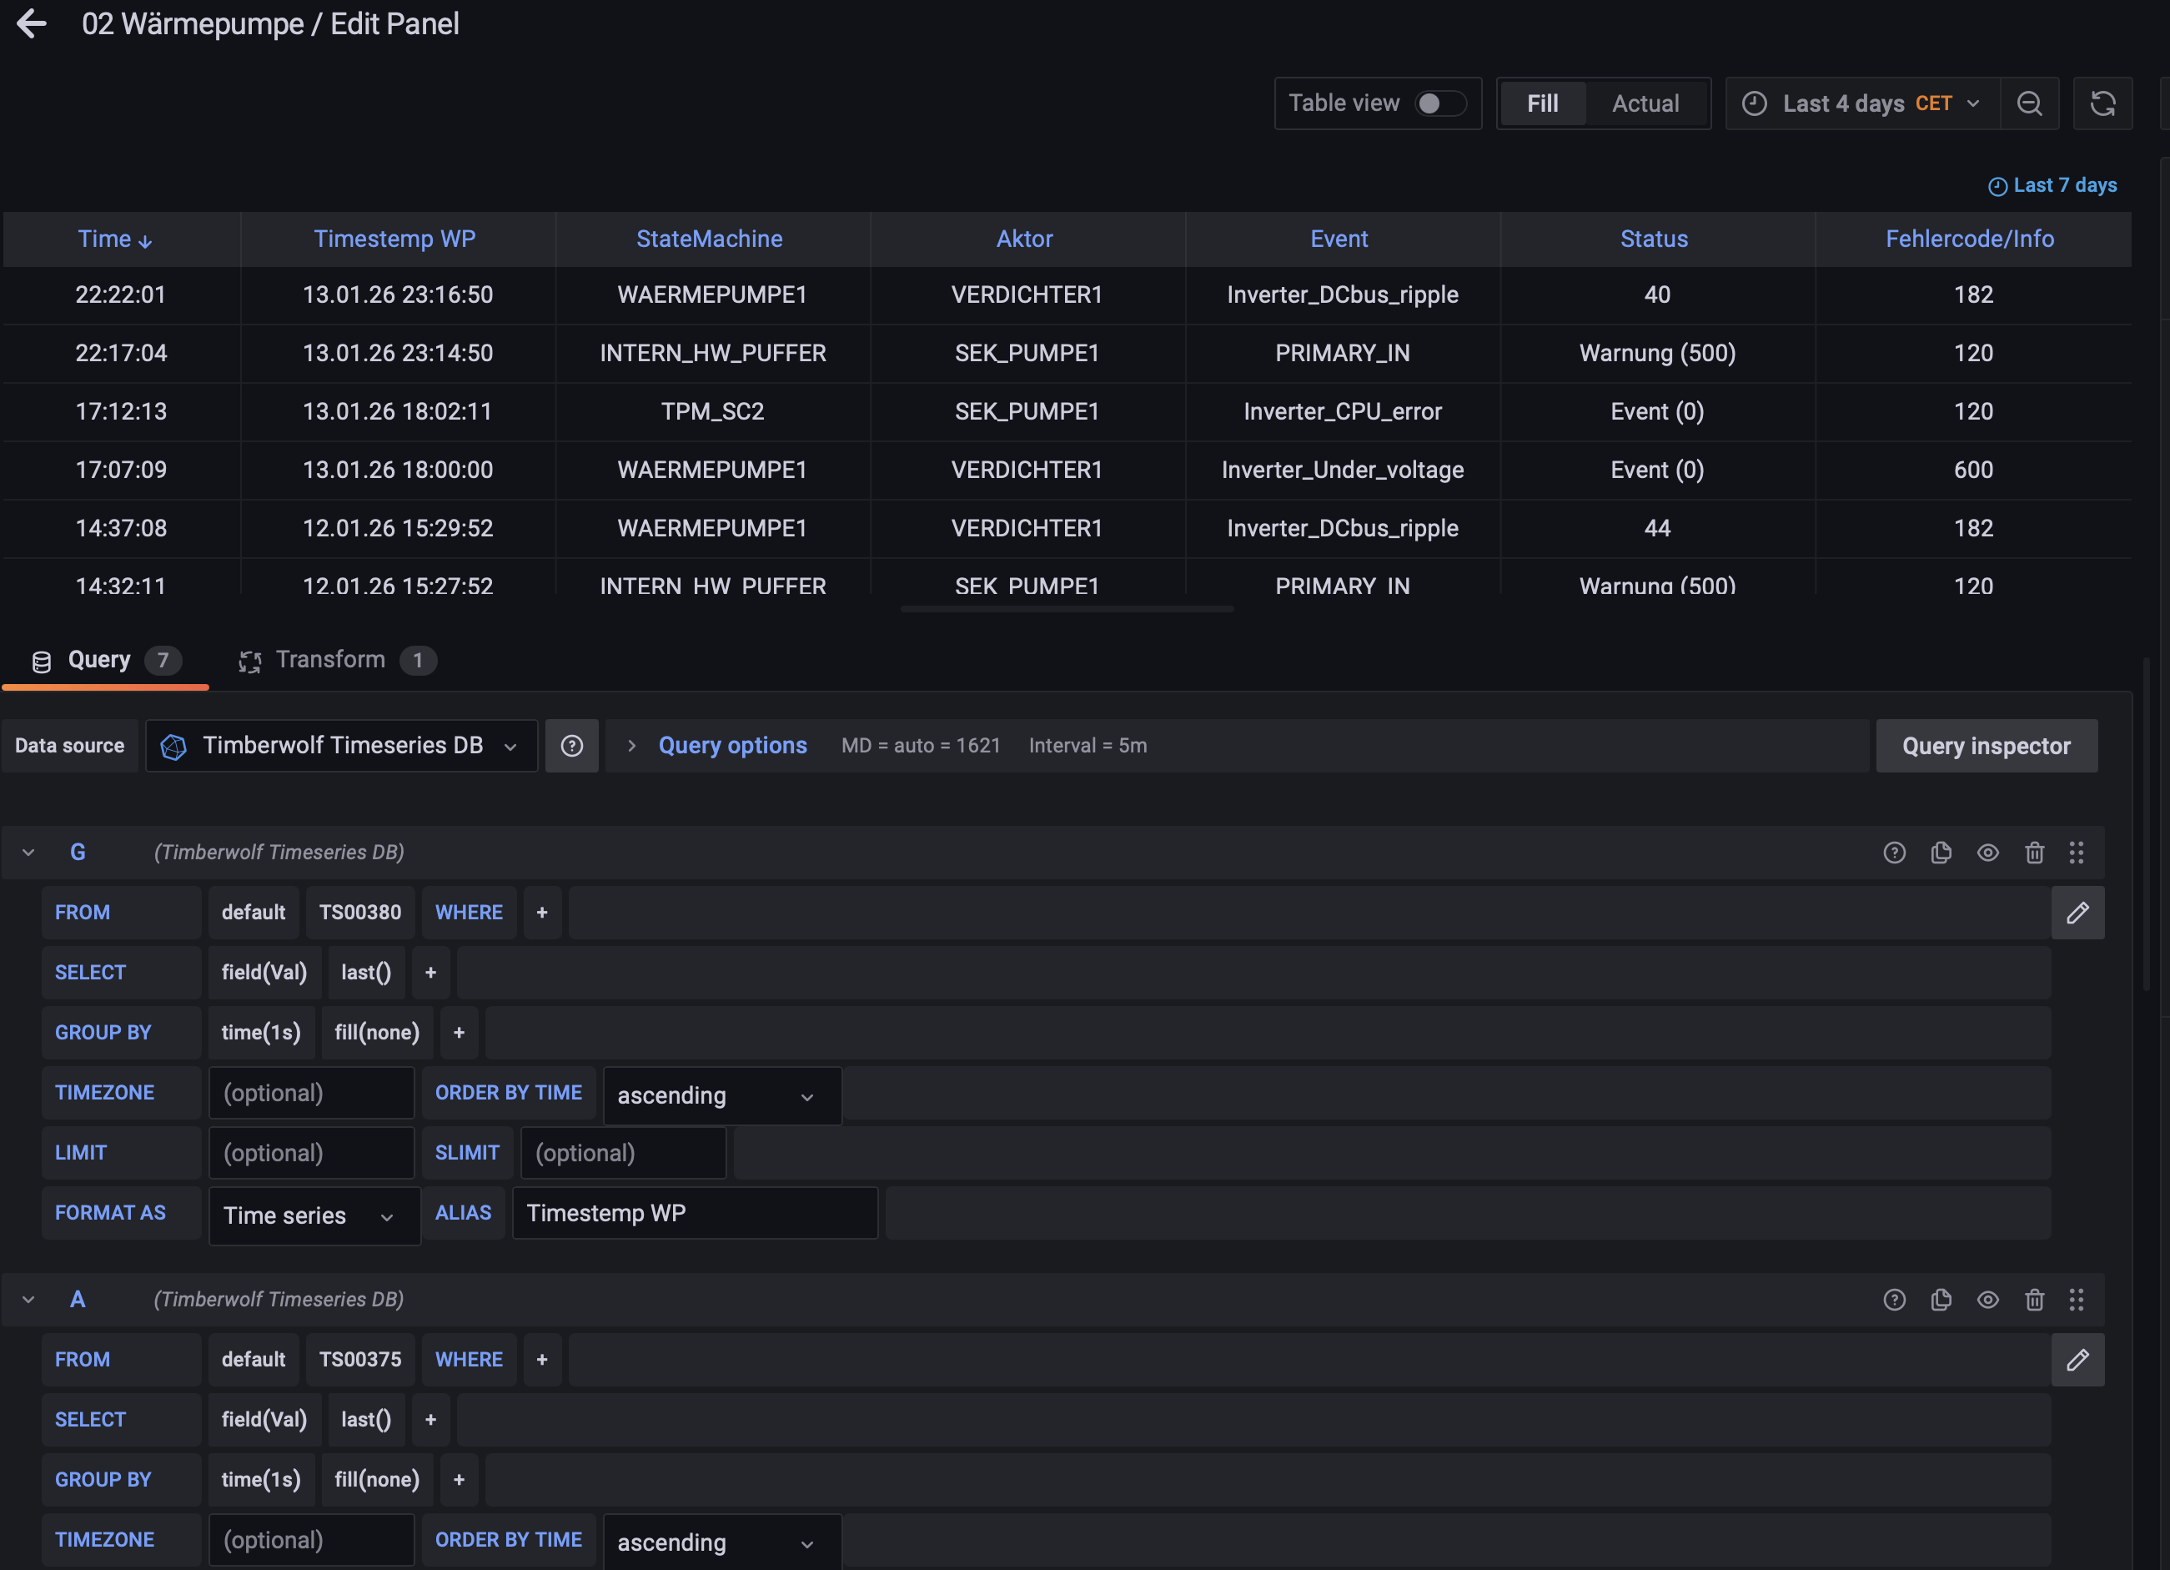Collapse query G row chevron

point(28,852)
